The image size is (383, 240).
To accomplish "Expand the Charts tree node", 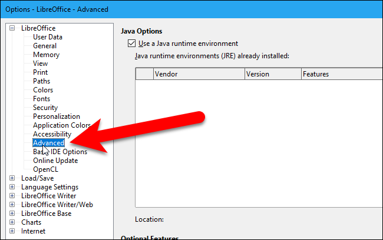I will click(x=12, y=222).
